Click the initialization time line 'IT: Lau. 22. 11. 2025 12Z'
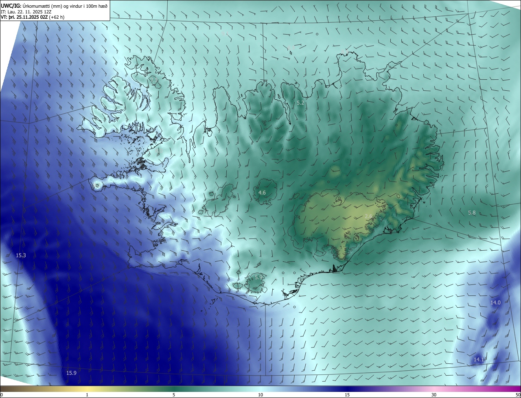Screen dimensions: 521x398 click(26, 12)
